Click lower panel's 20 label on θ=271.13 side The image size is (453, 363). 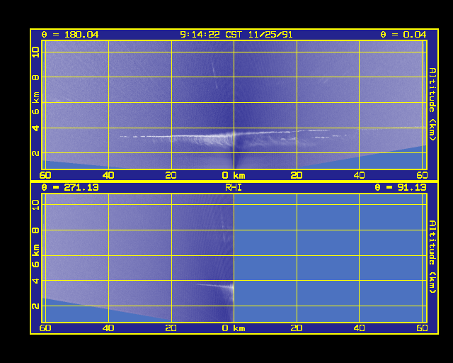tap(171, 328)
